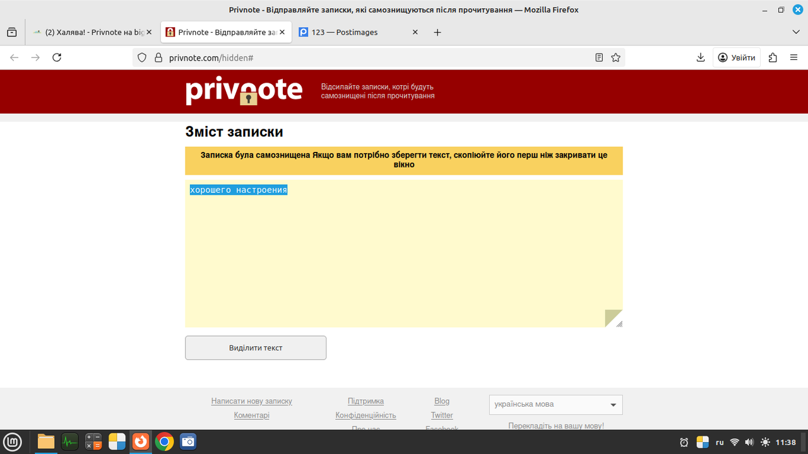Open the 11:38 clock calendar
Image resolution: width=808 pixels, height=454 pixels.
click(x=785, y=442)
